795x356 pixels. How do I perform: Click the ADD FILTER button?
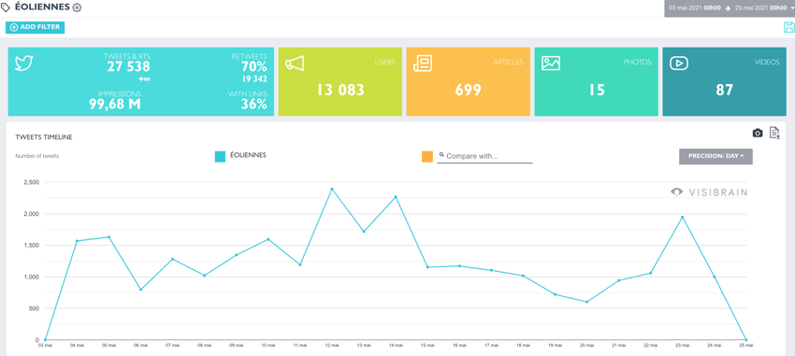(x=35, y=27)
